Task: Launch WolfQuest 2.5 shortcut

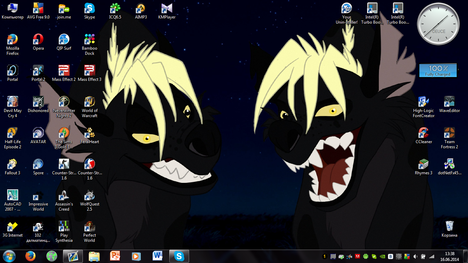Action: [x=89, y=200]
